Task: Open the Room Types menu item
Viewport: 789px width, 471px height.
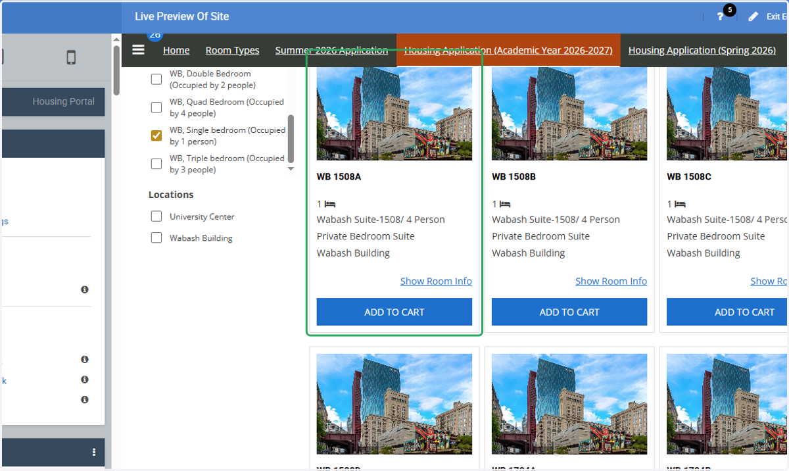Action: [x=232, y=50]
